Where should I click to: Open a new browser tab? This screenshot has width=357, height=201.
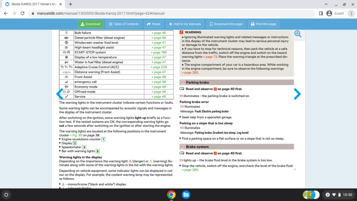(71, 4)
